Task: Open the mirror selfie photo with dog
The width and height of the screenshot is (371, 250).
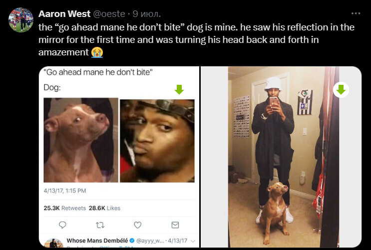Action: pos(284,157)
